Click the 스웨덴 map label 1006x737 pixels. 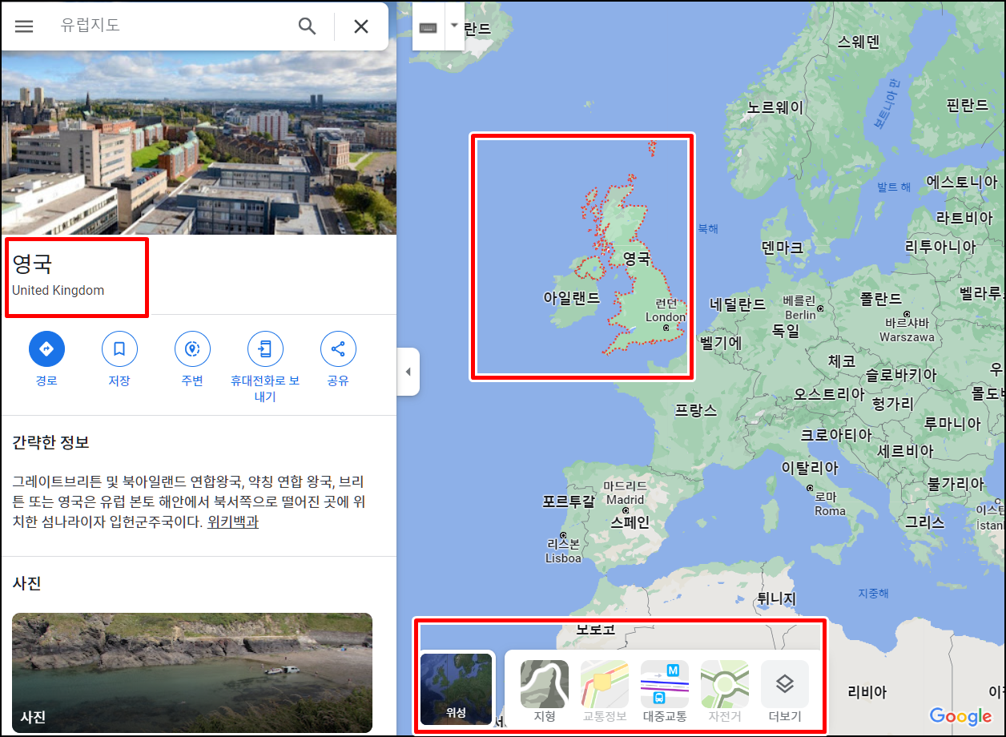point(859,42)
